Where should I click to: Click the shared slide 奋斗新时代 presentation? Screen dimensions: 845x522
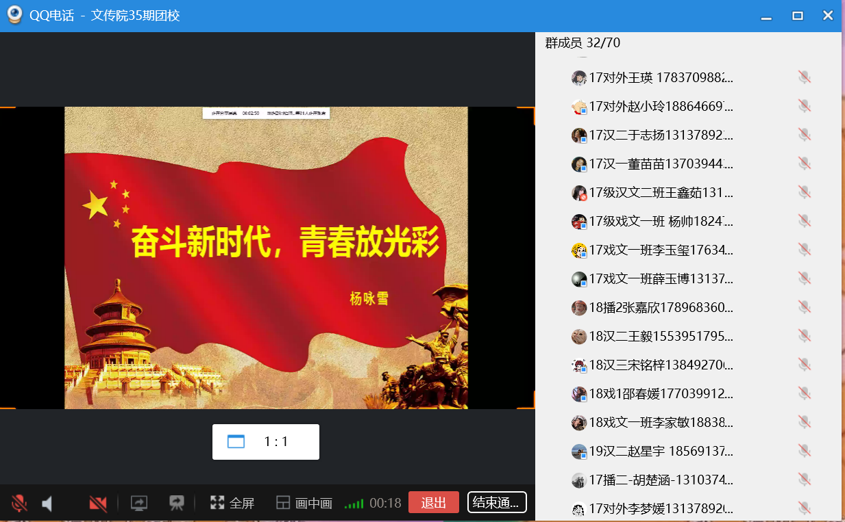click(x=266, y=257)
